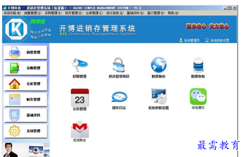Click the green book icon for 采购管理

(x=15, y=68)
